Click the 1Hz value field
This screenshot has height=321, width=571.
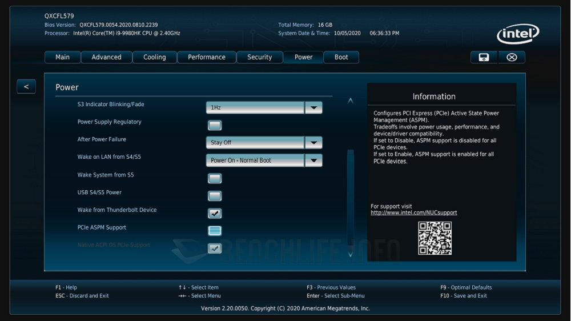(255, 107)
